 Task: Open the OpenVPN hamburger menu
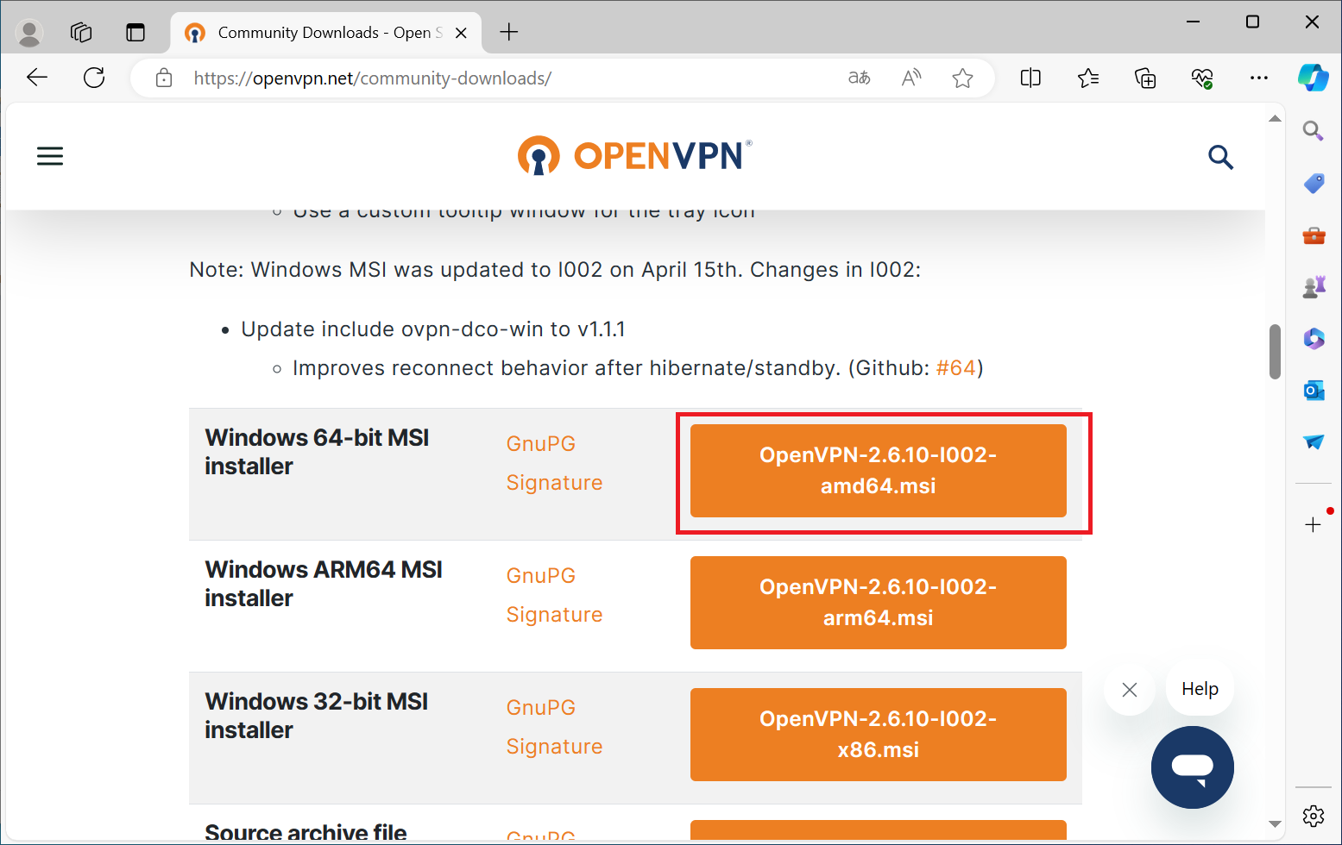[50, 156]
